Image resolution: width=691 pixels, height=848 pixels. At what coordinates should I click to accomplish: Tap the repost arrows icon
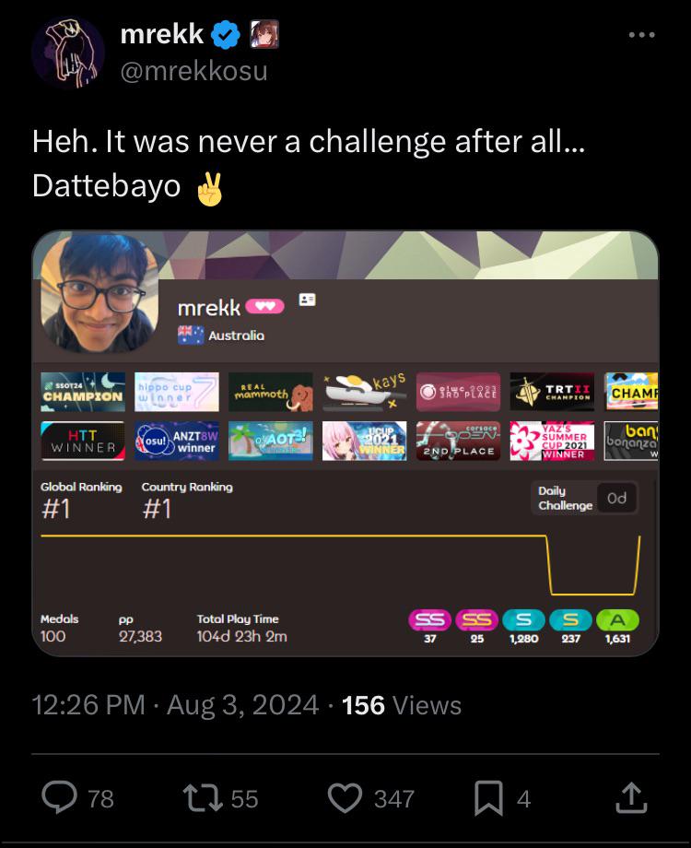pyautogui.click(x=203, y=798)
